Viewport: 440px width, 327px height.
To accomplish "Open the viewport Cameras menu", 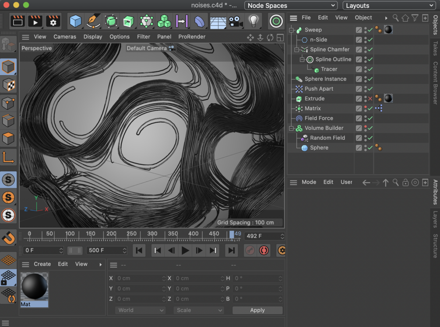I will [x=65, y=37].
